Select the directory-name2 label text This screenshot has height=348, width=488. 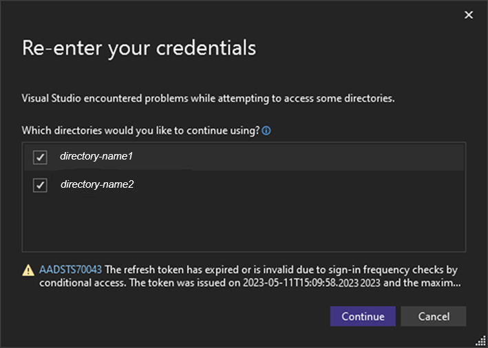96,184
